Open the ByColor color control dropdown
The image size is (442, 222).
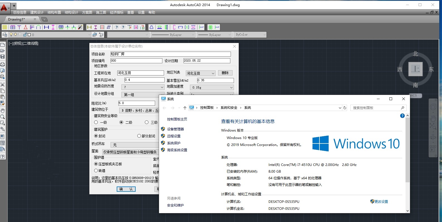[250, 35]
